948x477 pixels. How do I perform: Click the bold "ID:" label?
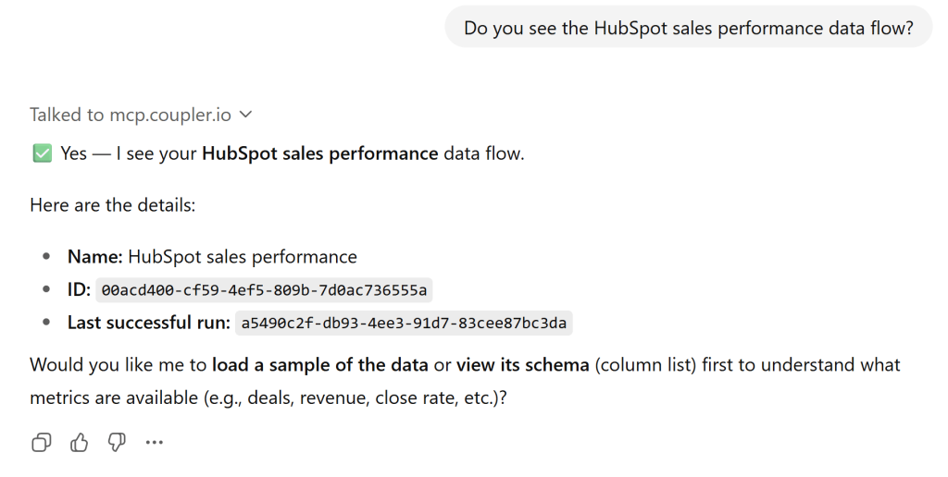(79, 290)
